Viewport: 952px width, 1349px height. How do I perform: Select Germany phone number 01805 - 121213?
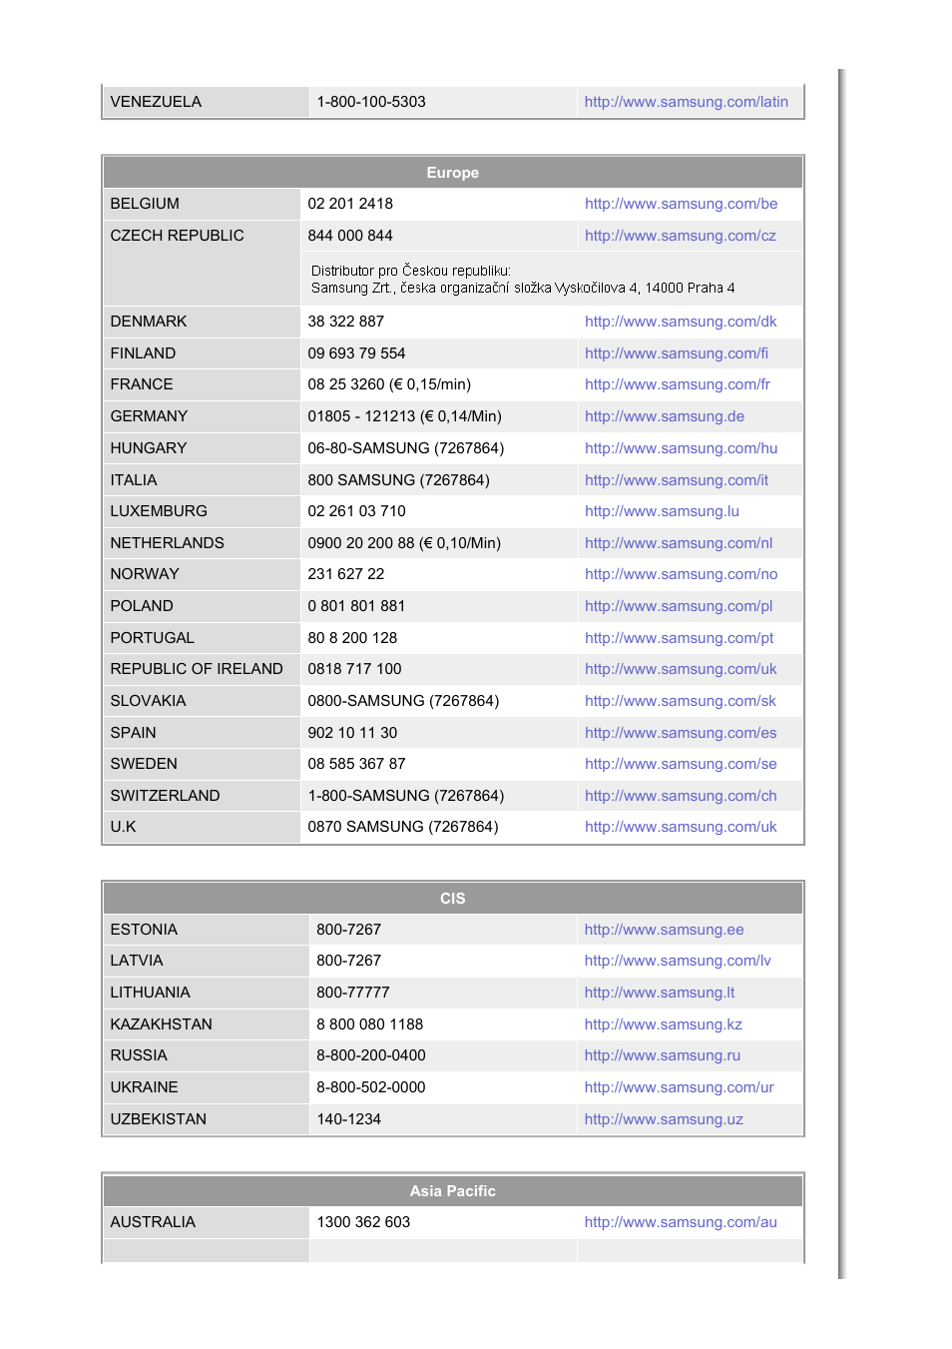[361, 416]
